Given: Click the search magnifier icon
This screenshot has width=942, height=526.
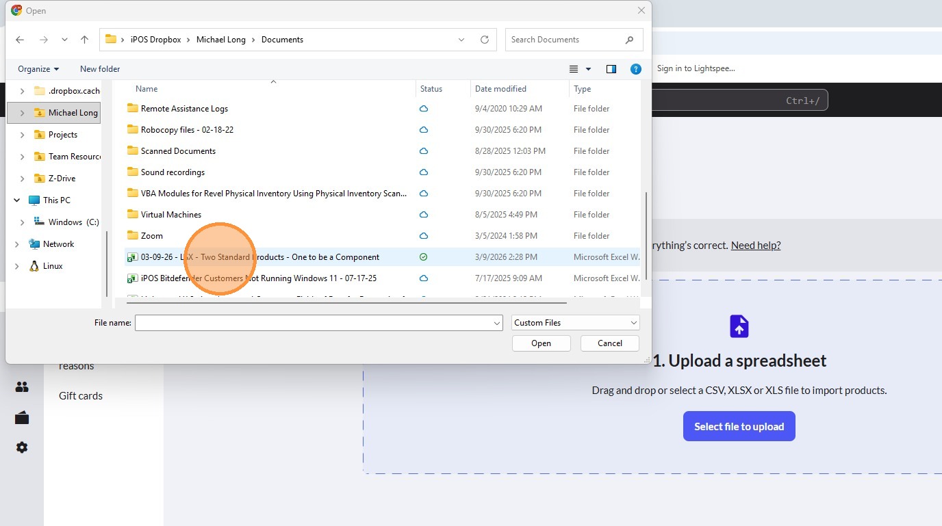Looking at the screenshot, I should pyautogui.click(x=629, y=40).
